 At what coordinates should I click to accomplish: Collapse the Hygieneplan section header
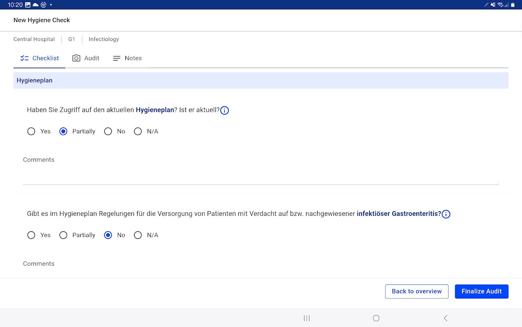pos(261,81)
